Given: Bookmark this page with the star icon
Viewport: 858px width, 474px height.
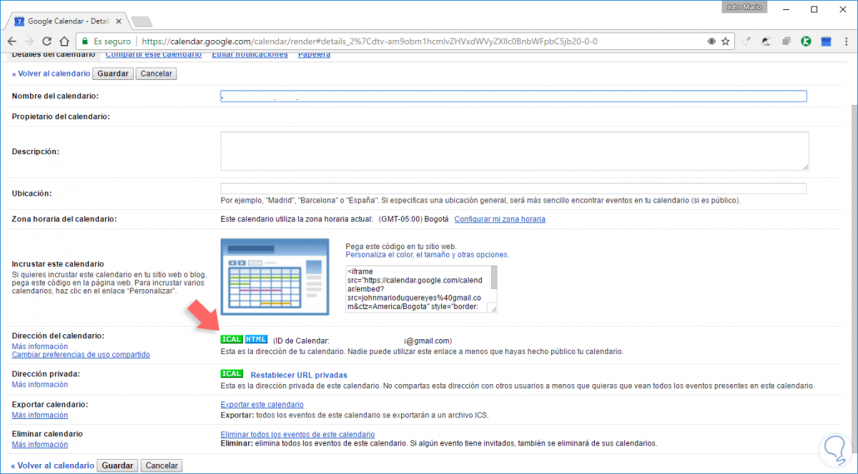Looking at the screenshot, I should click(726, 41).
